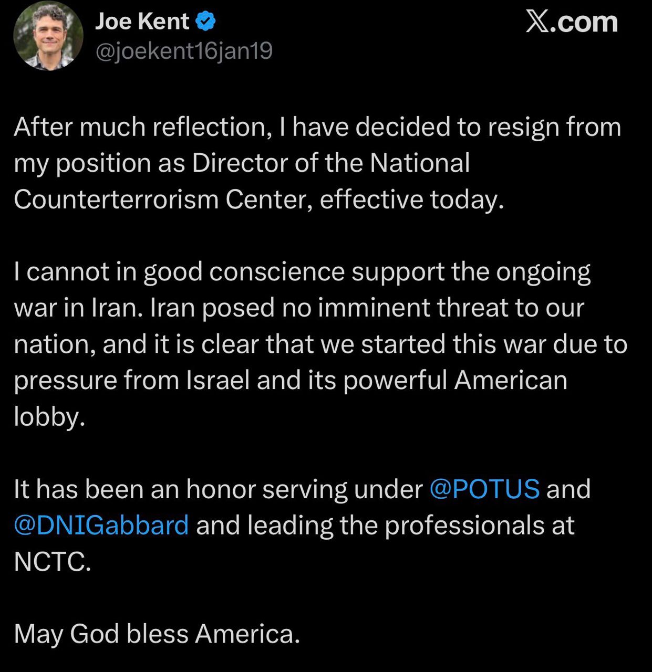Click the phrase "effective today"
The image size is (652, 672).
pyautogui.click(x=411, y=200)
